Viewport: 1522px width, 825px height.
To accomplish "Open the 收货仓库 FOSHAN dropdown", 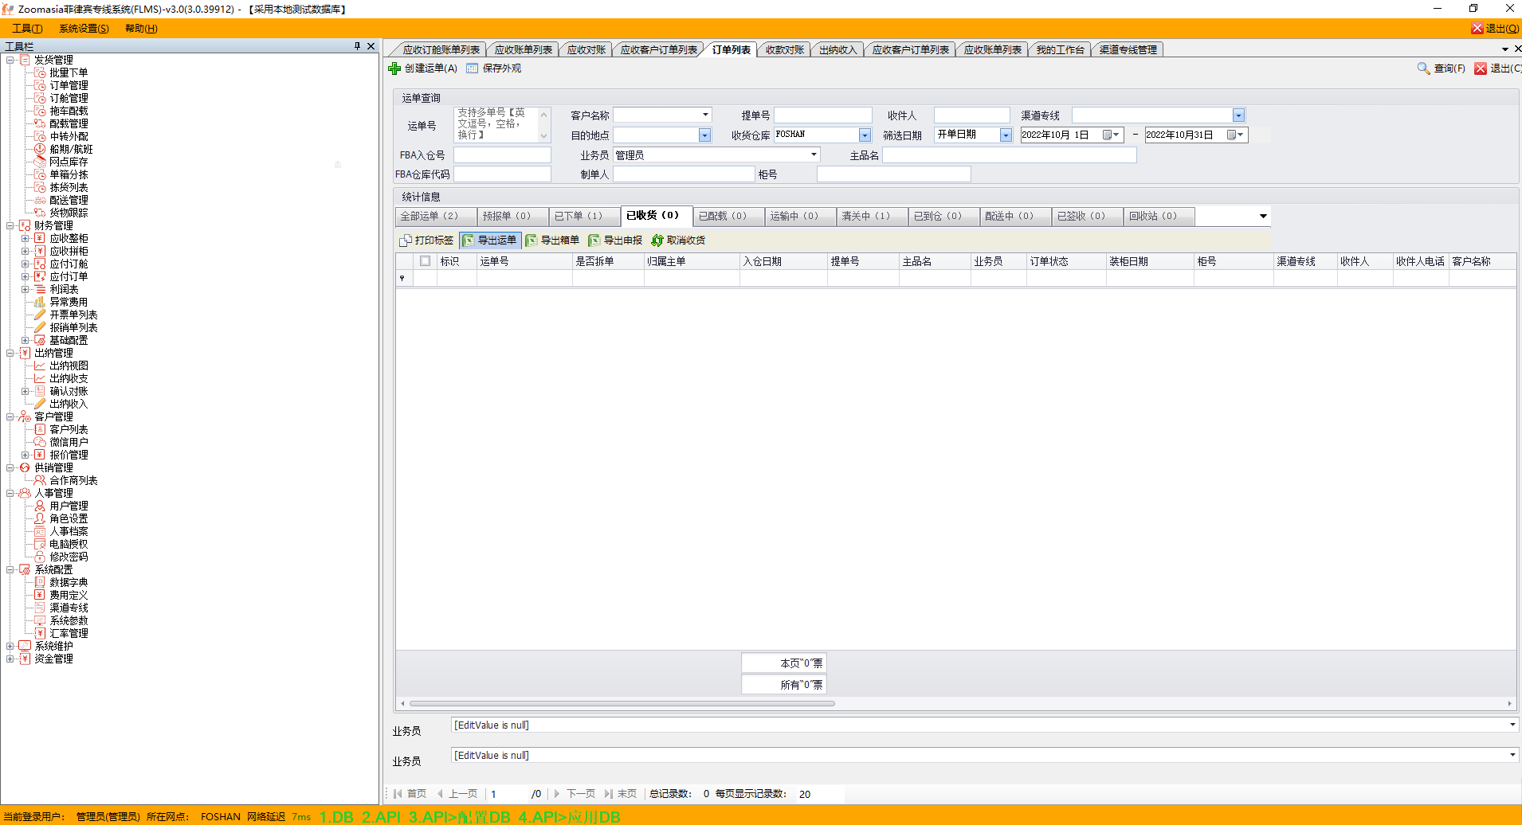I will 865,135.
